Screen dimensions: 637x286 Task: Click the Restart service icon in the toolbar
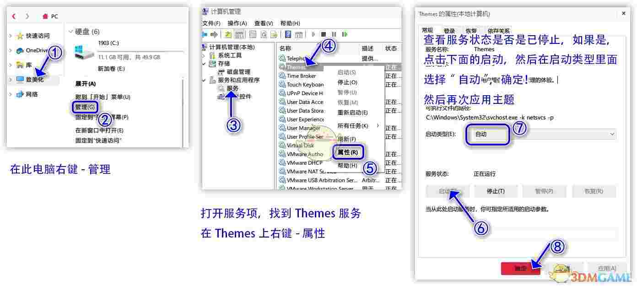pos(345,34)
